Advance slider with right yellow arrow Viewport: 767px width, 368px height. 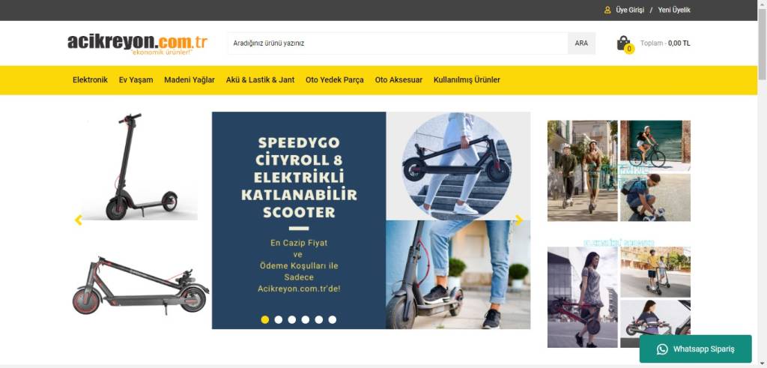tap(519, 220)
